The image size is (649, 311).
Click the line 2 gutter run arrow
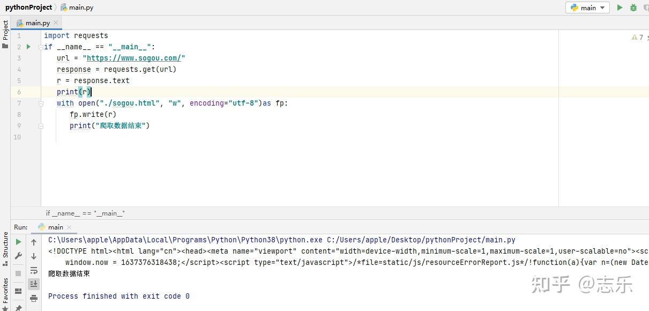tap(29, 47)
